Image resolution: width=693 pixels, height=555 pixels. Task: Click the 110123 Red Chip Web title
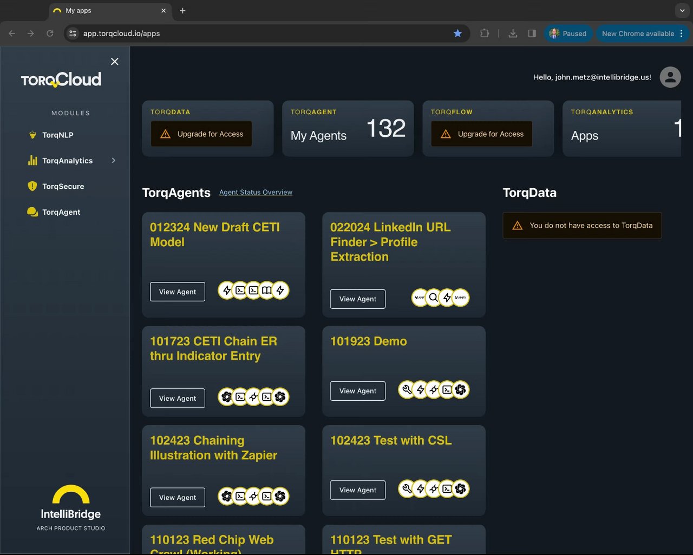coord(212,544)
